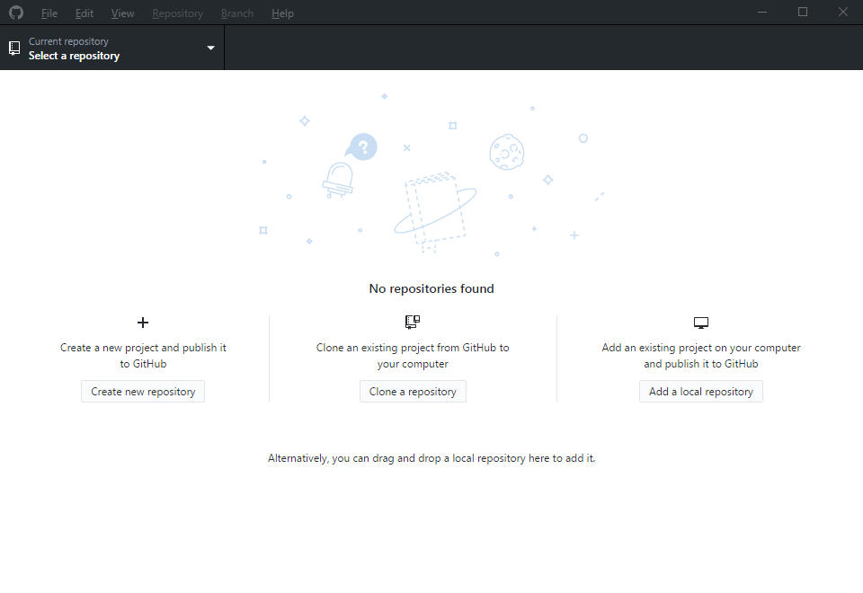This screenshot has width=863, height=593.
Task: Click the 'Add an existing project on your computer' text
Action: pos(700,356)
